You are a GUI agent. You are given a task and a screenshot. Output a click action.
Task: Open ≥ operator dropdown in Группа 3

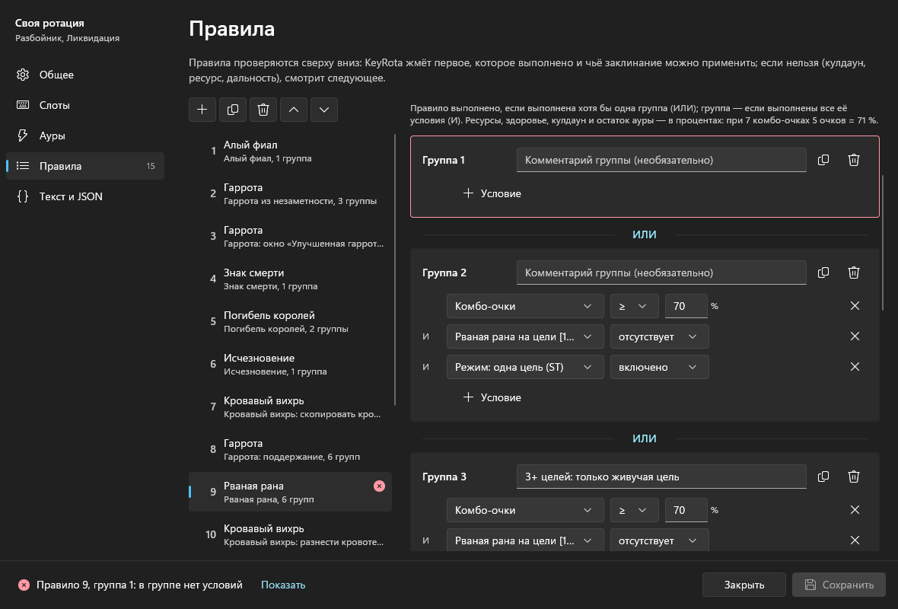point(634,510)
